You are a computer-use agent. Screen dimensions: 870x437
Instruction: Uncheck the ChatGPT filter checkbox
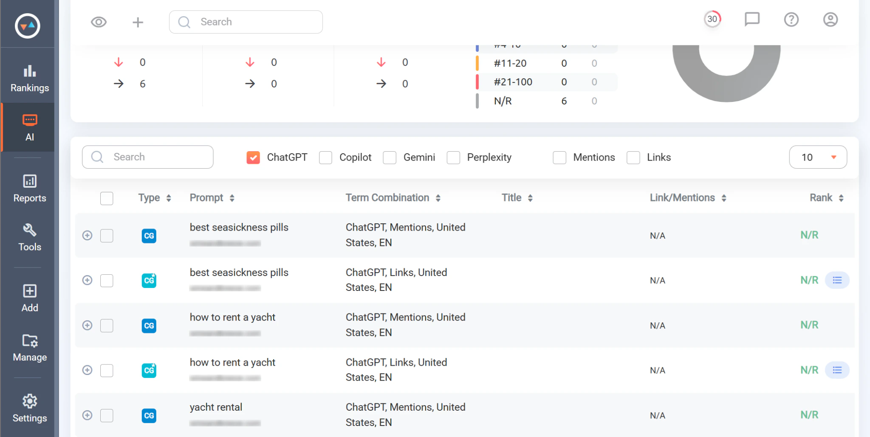pyautogui.click(x=253, y=158)
